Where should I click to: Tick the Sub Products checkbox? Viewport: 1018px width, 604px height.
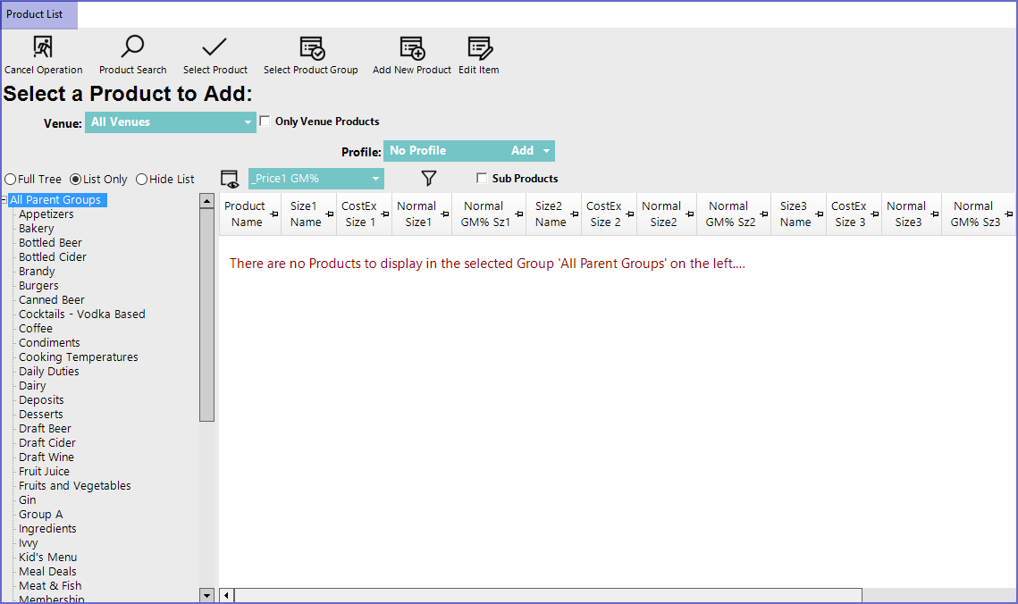483,179
